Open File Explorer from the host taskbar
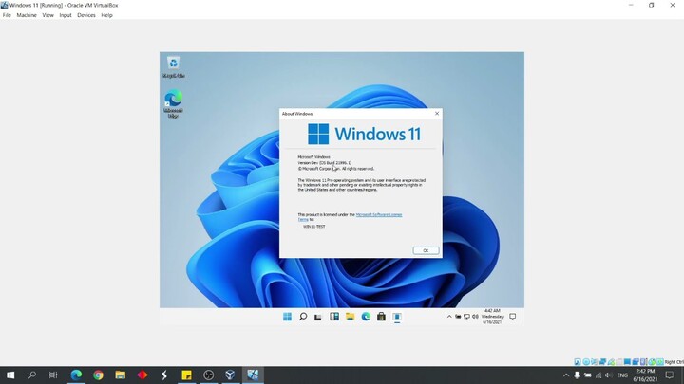Viewport: 684px width, 384px height. [x=121, y=375]
